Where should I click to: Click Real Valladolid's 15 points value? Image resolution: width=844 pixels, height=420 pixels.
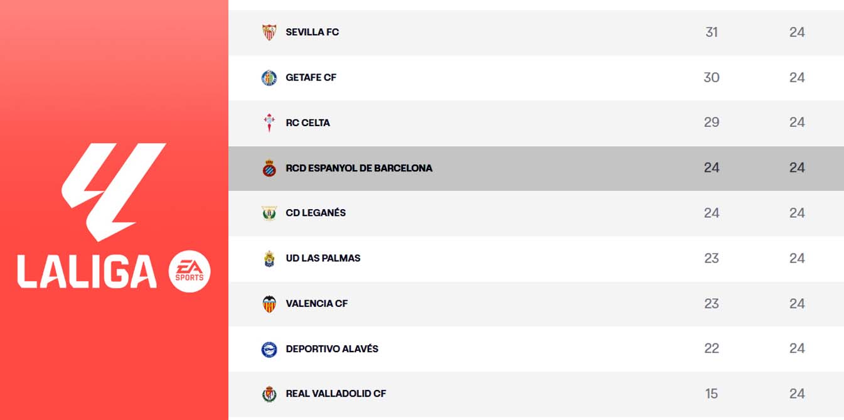point(711,394)
